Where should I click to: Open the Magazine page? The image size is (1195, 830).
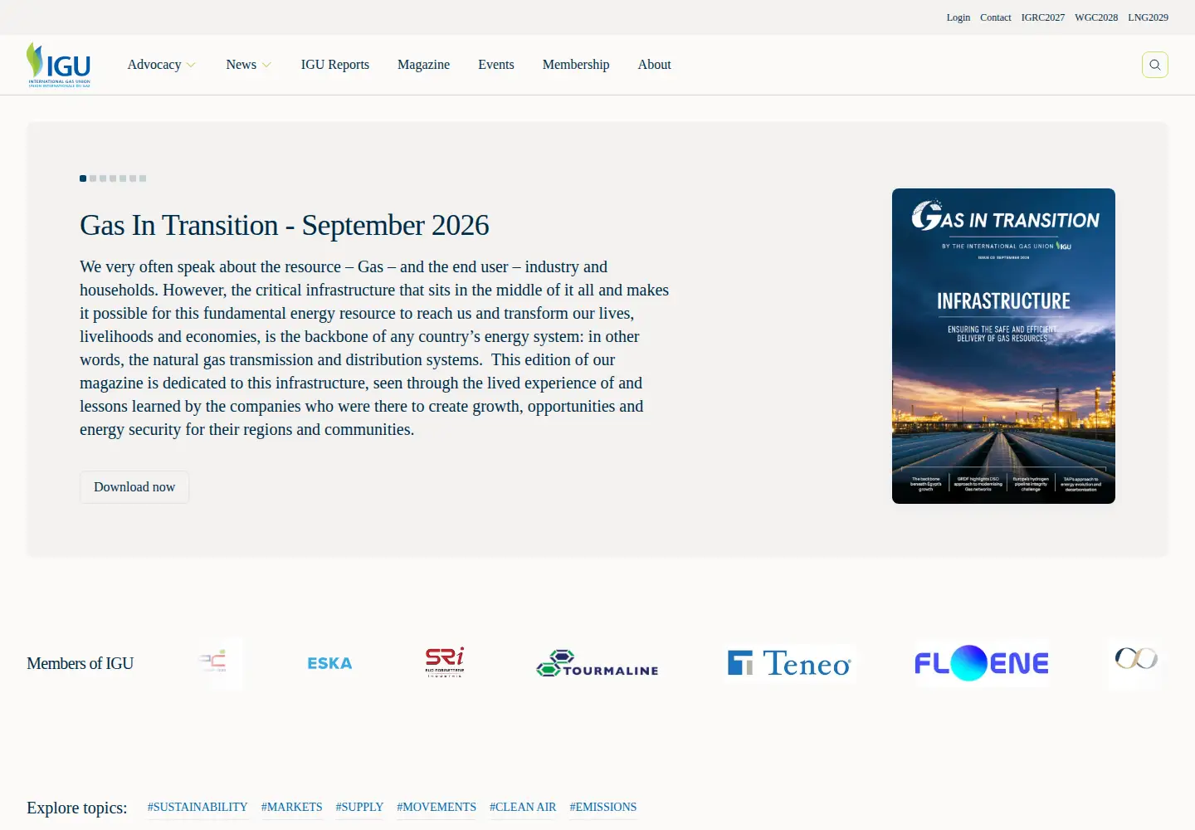[423, 65]
